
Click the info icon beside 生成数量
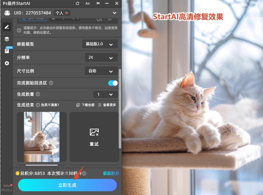(38, 94)
